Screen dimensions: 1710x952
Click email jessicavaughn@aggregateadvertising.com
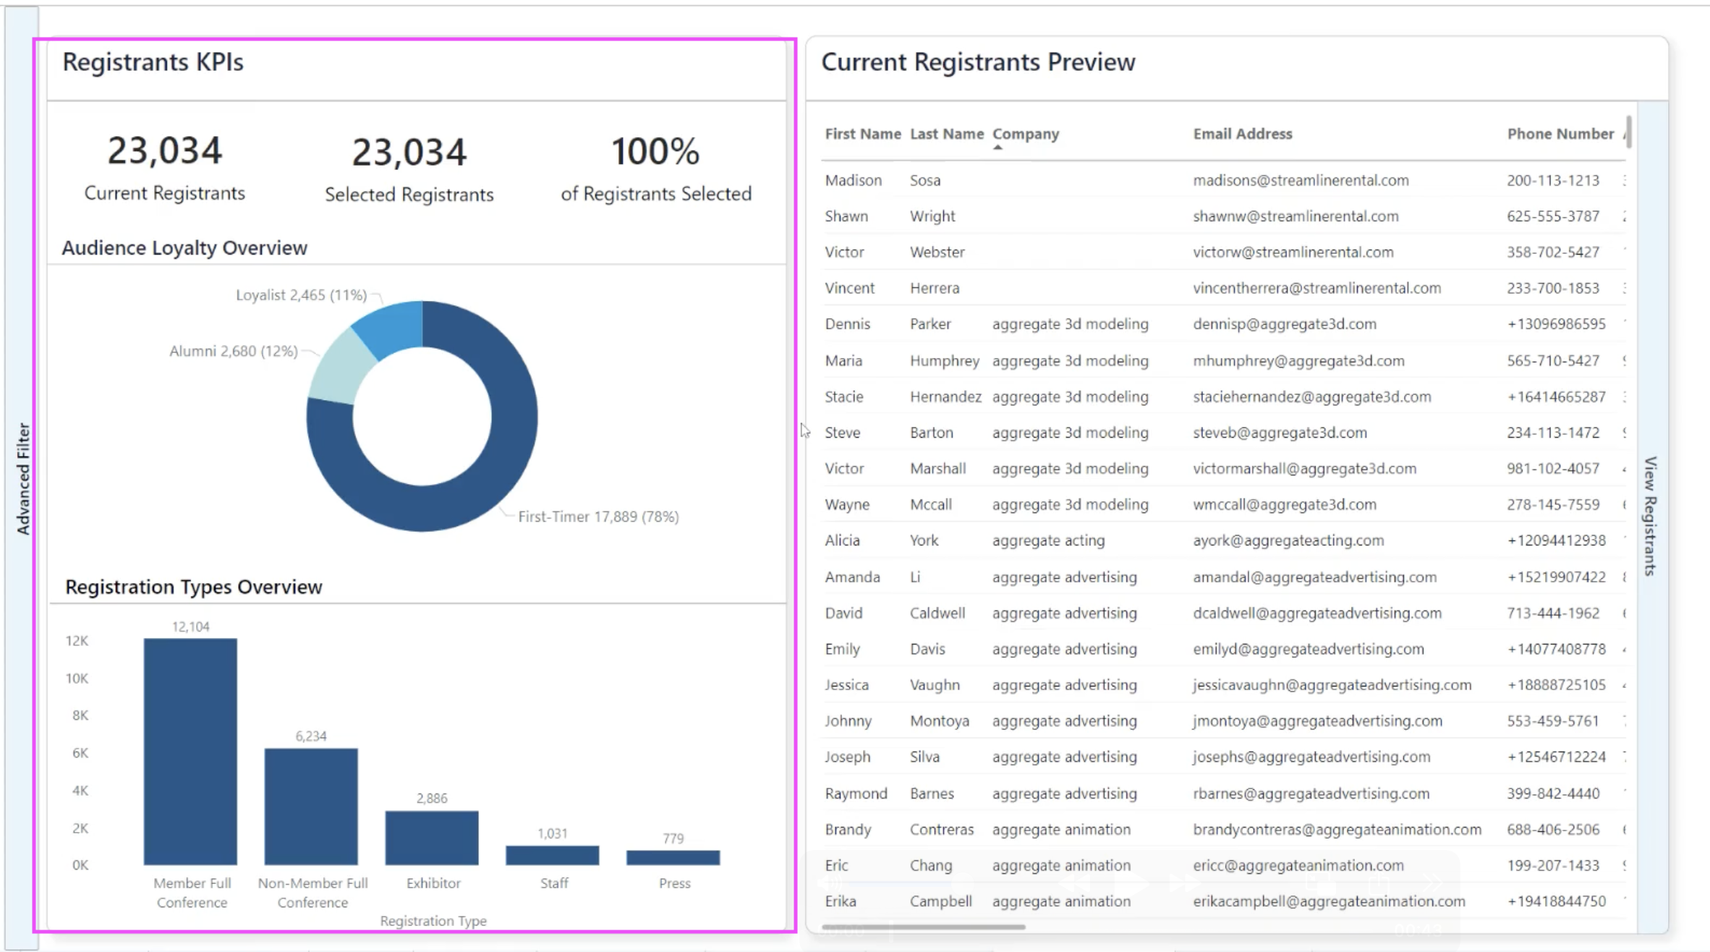point(1332,685)
